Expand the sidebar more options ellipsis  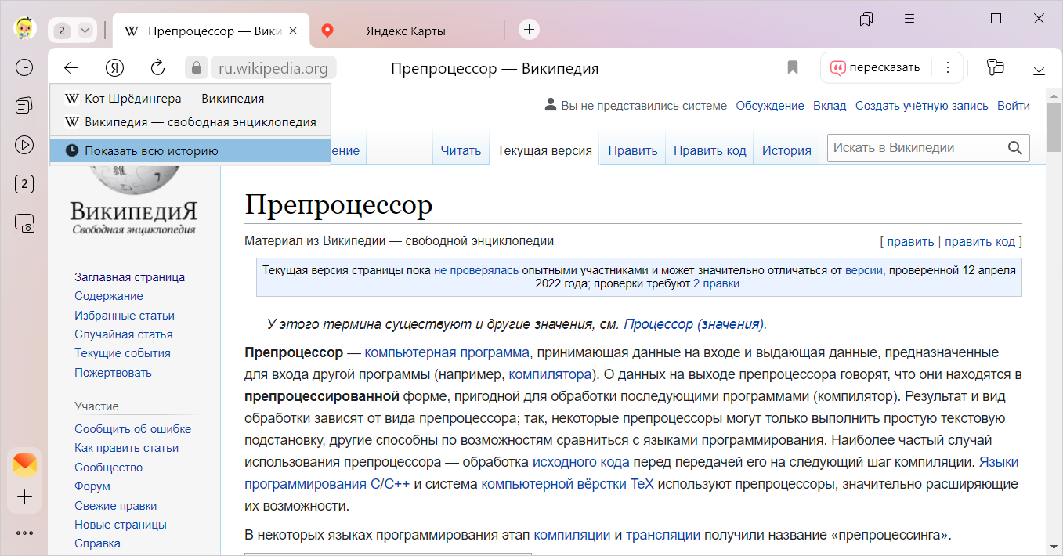[24, 533]
